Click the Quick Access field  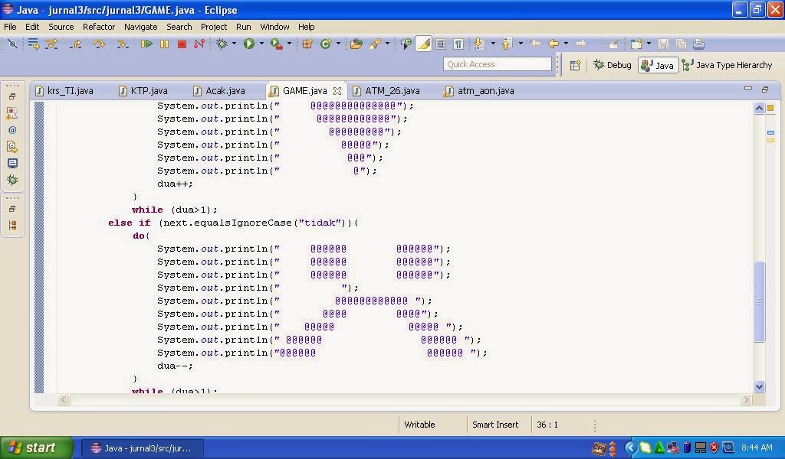point(498,63)
